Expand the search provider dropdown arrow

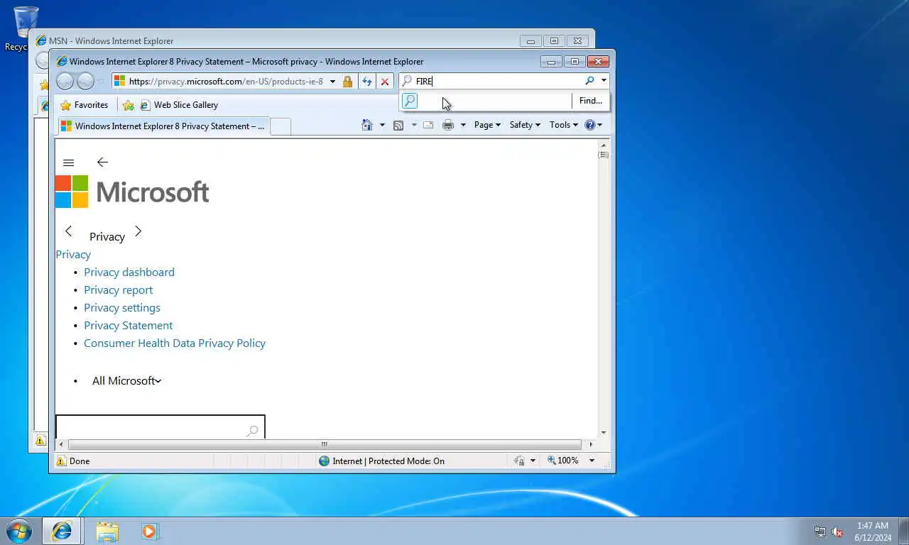(603, 81)
